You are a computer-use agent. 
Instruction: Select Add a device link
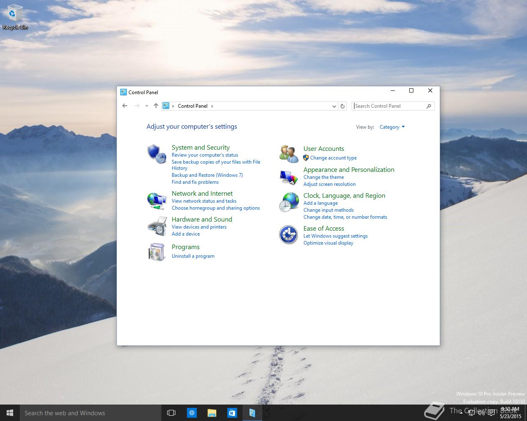[x=186, y=234]
